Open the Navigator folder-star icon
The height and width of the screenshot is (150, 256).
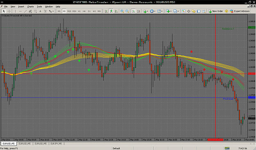point(194,11)
